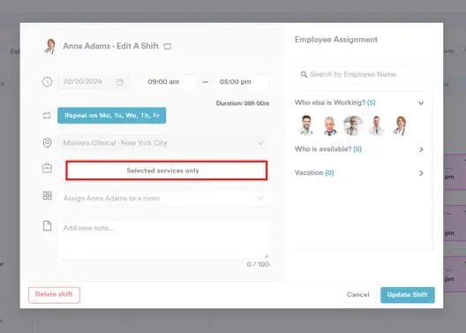466x333 pixels.
Task: Open Assign Anna Adams to a room dropdown
Action: click(163, 199)
